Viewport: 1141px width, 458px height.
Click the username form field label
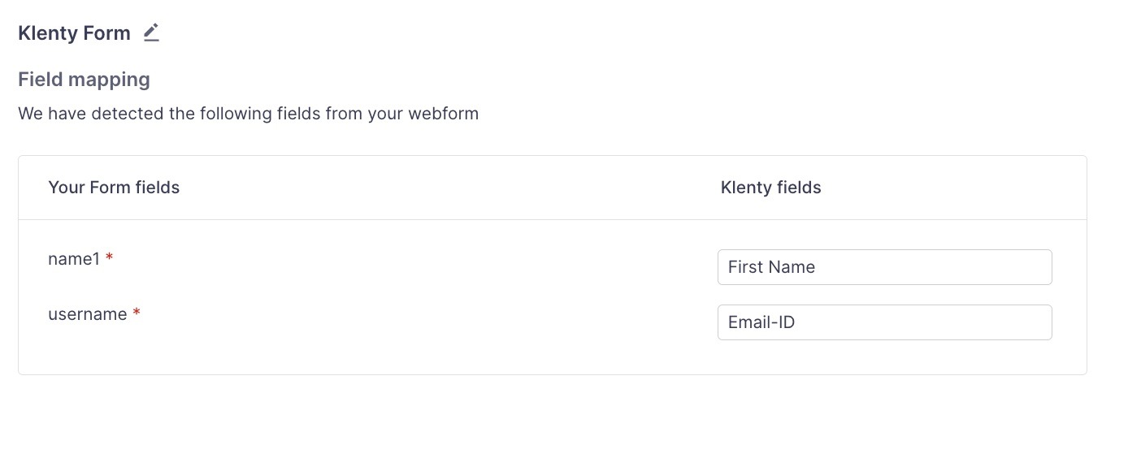(x=88, y=314)
